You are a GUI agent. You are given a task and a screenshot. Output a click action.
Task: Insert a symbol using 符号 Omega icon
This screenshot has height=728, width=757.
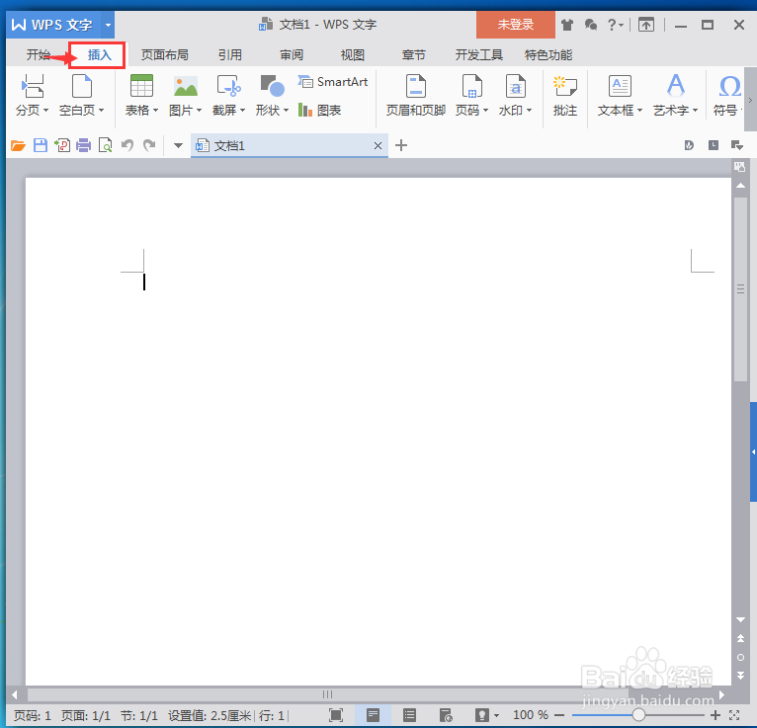[x=729, y=86]
